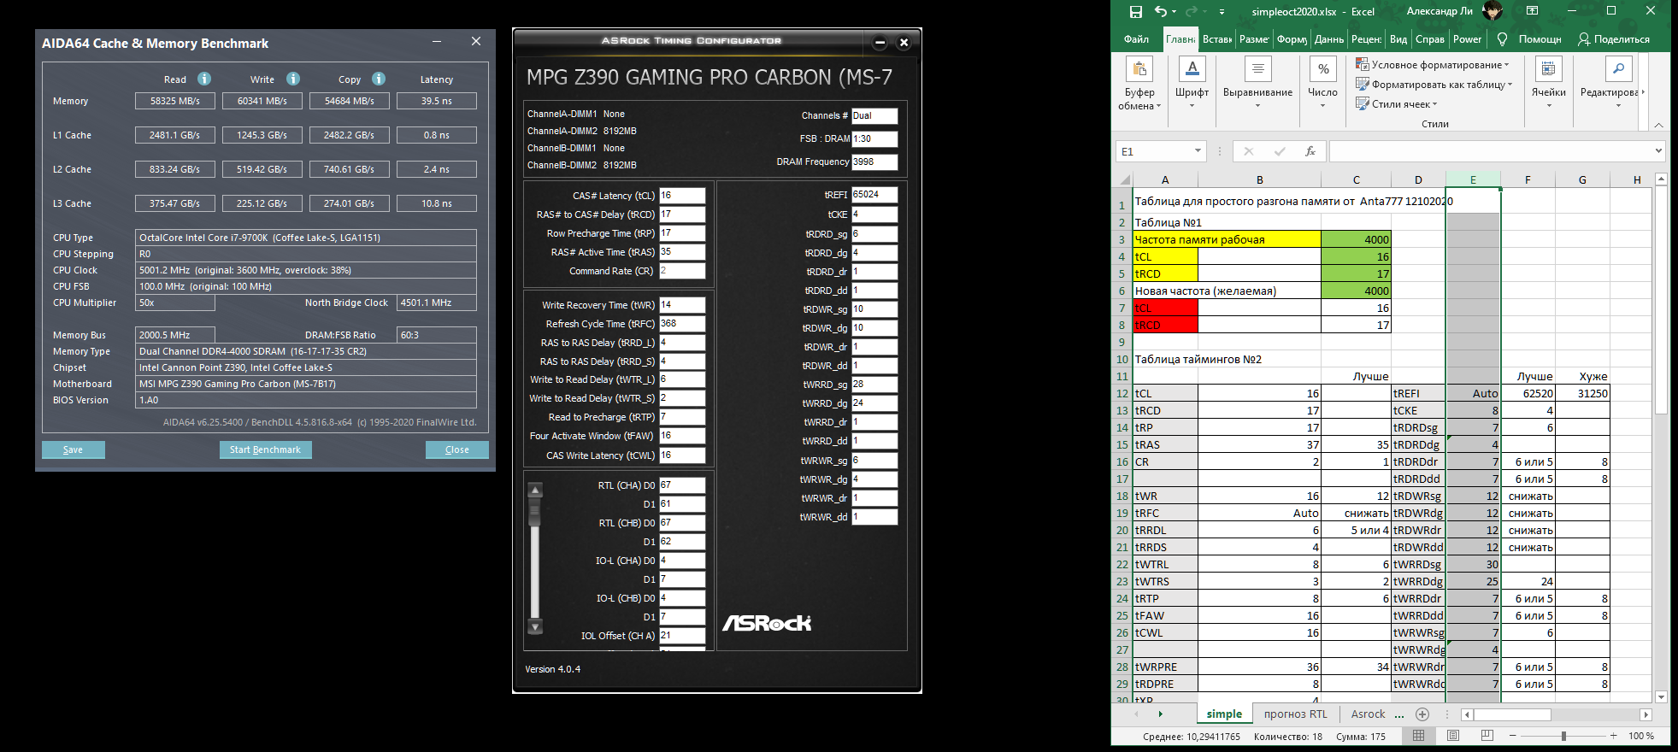The image size is (1678, 752).
Task: Click the tREFI value field in ASRock
Action: [874, 195]
